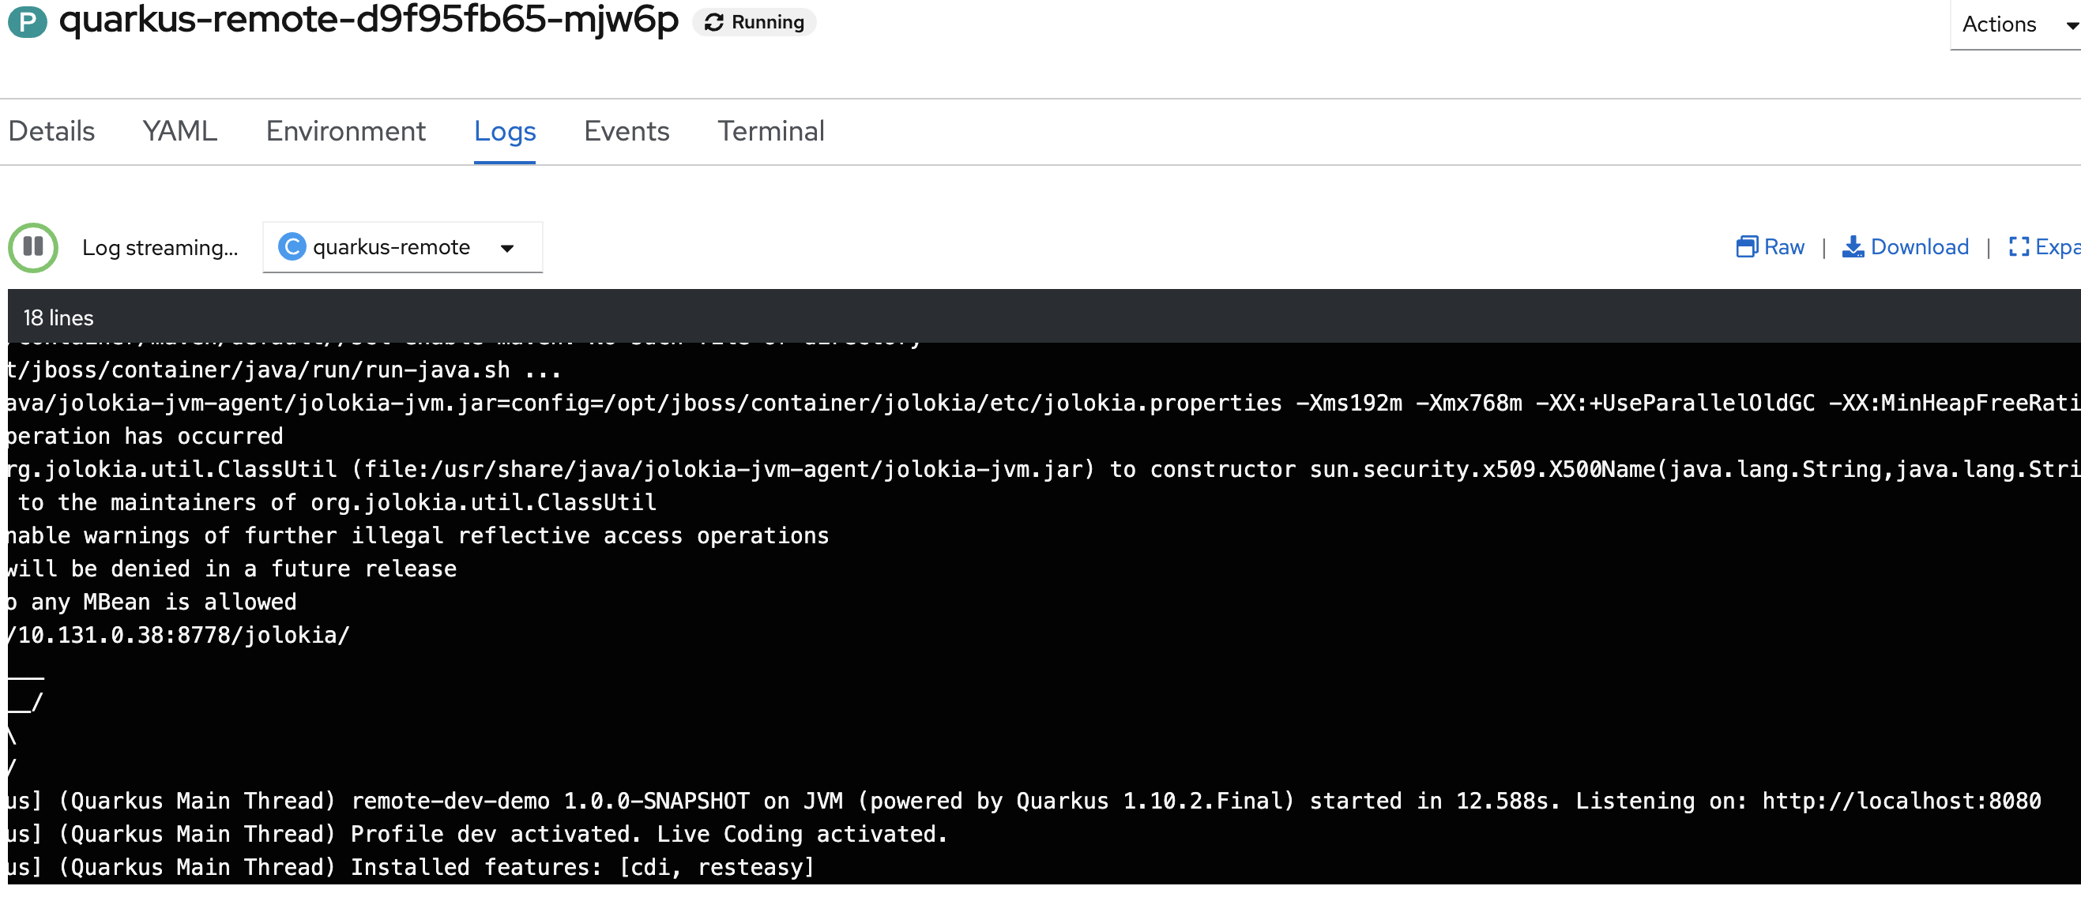Click the refresh icon in the Running badge

pos(714,22)
